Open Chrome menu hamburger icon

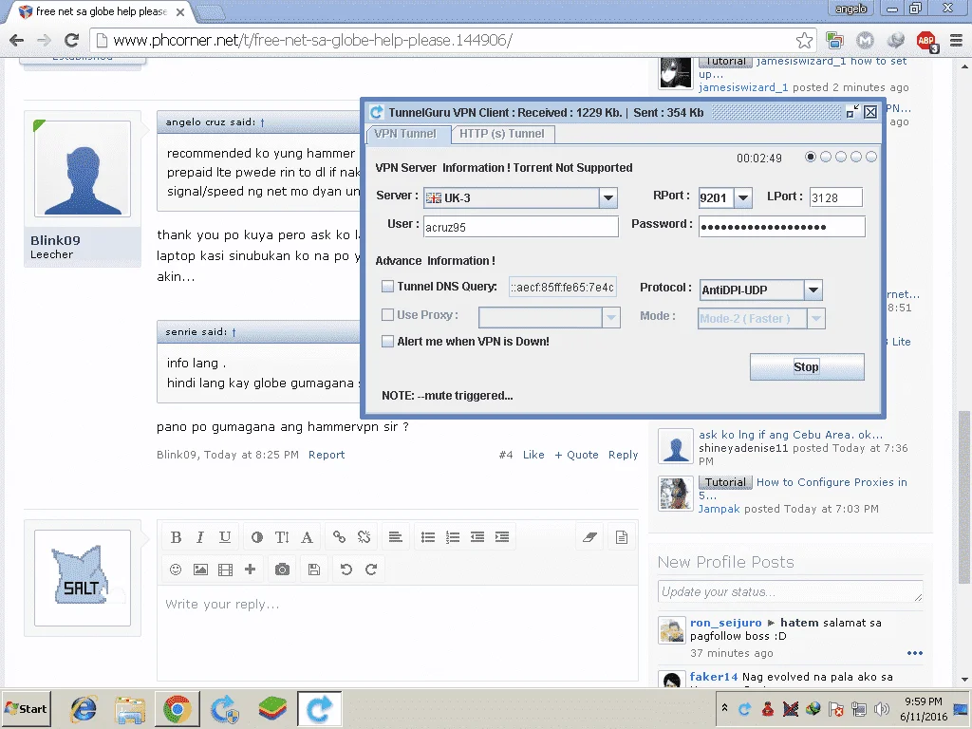click(957, 41)
